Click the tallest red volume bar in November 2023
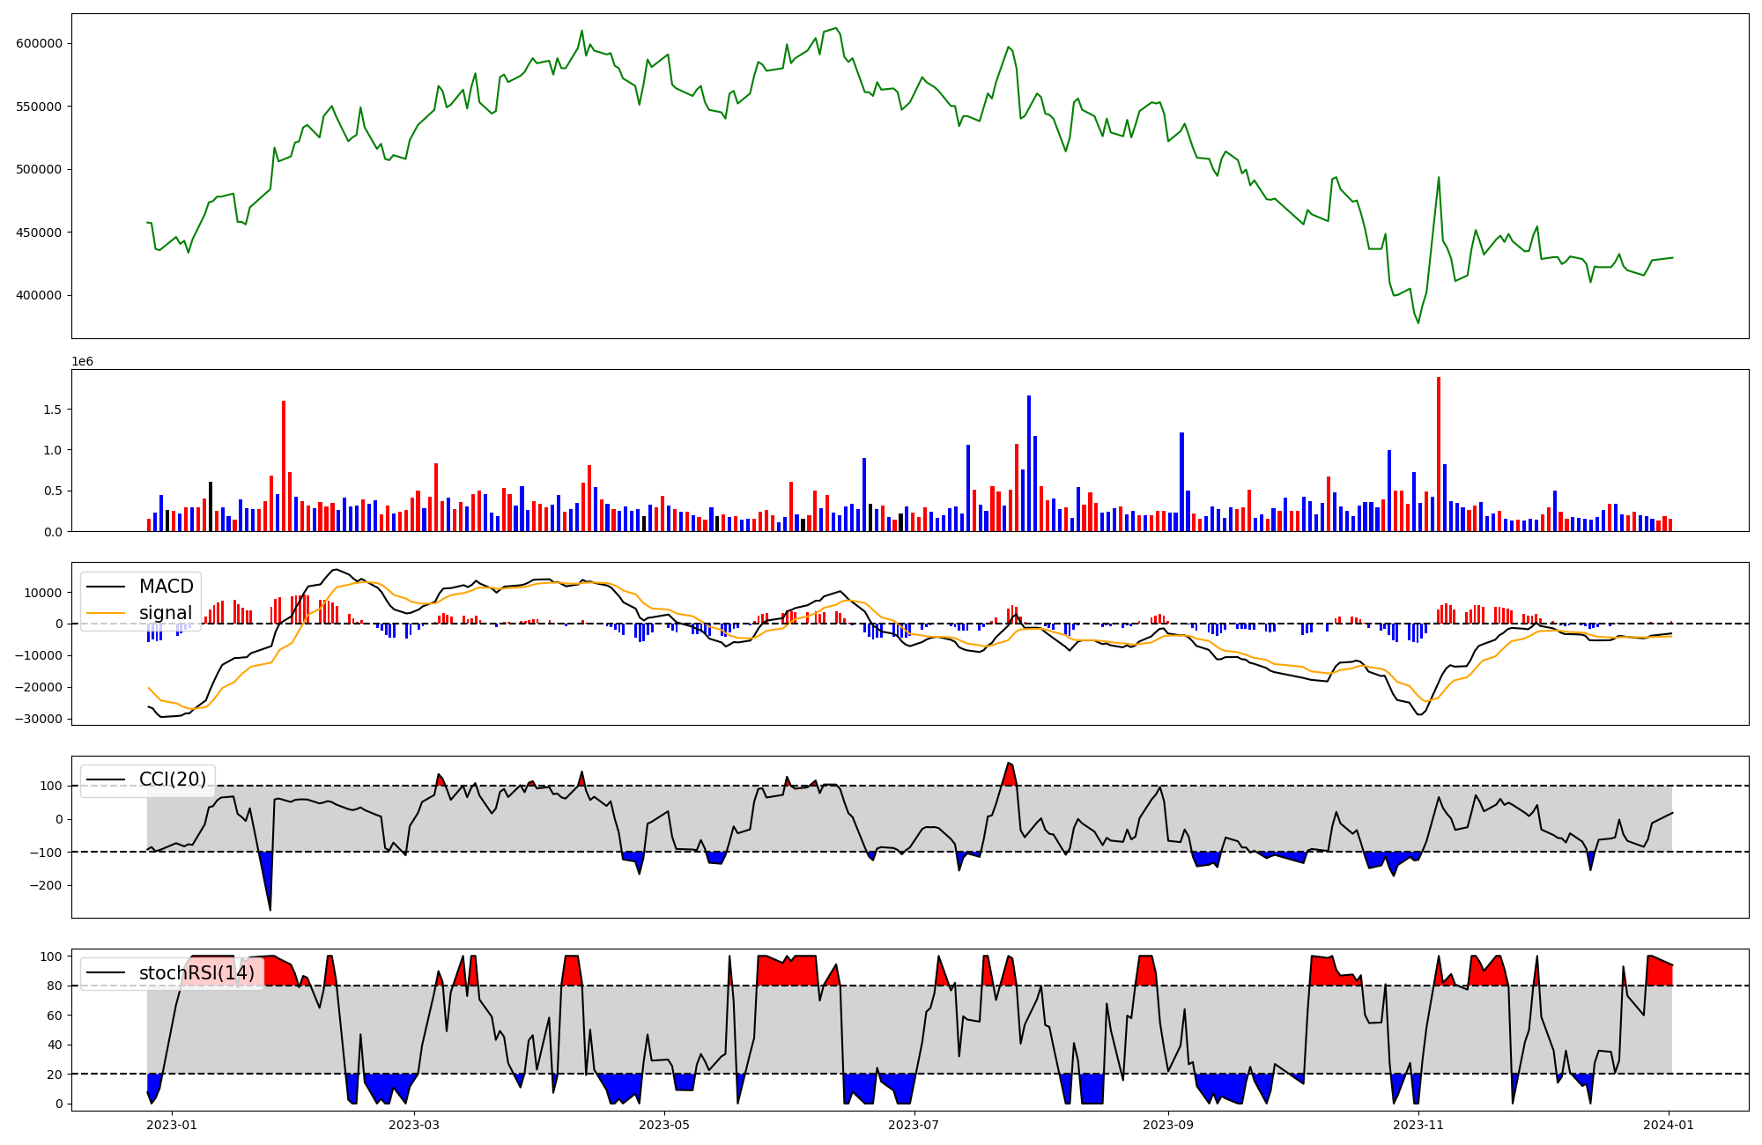1762x1145 pixels. click(x=1439, y=454)
